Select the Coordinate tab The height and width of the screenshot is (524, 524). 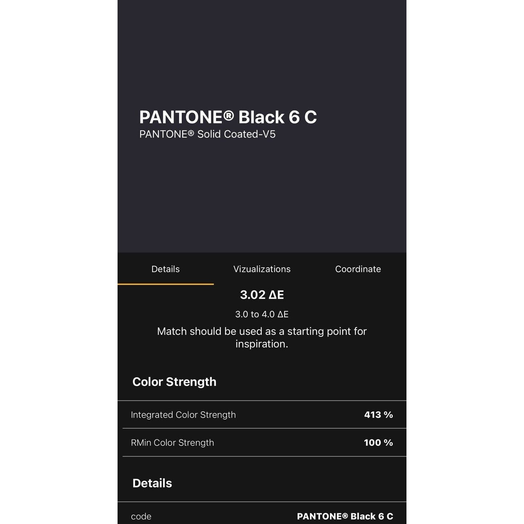358,269
